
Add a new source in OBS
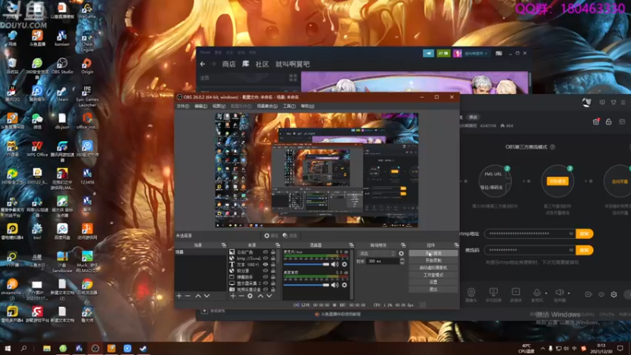pyautogui.click(x=233, y=296)
